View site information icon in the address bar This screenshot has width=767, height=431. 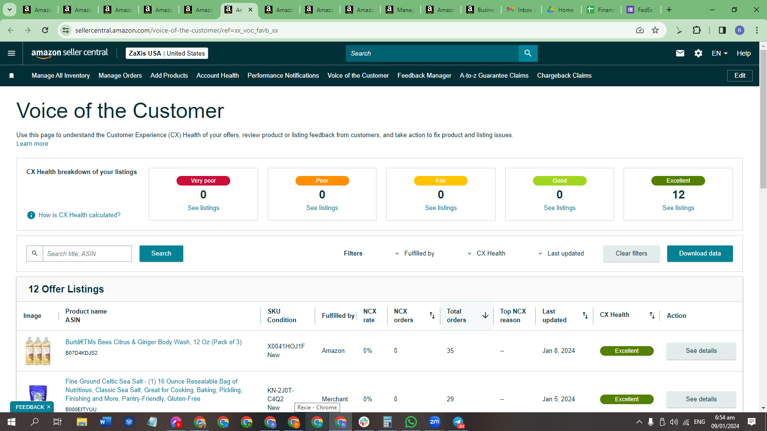(66, 30)
